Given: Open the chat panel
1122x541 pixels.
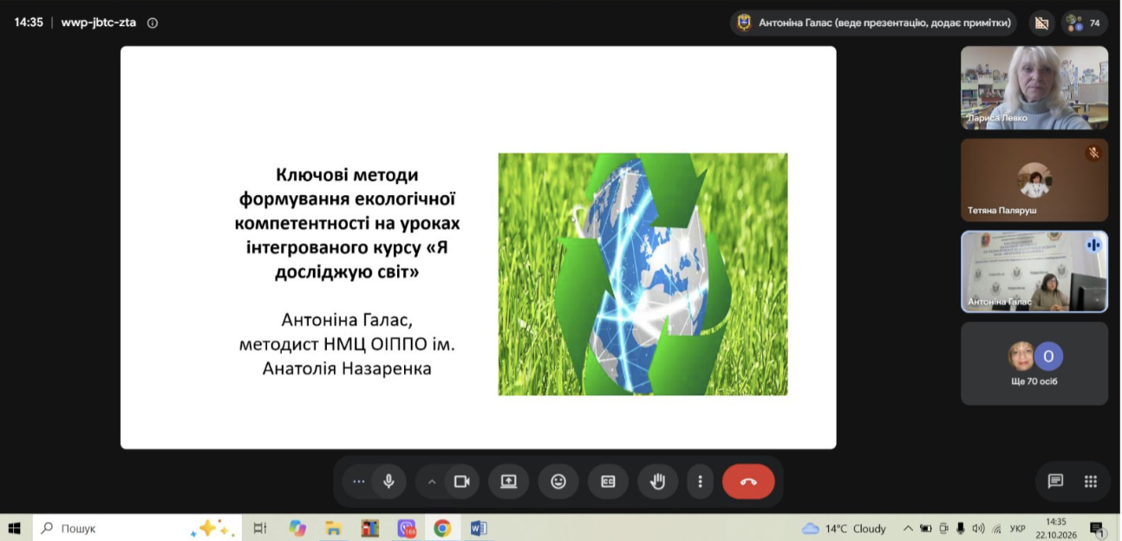Looking at the screenshot, I should coord(1055,481).
